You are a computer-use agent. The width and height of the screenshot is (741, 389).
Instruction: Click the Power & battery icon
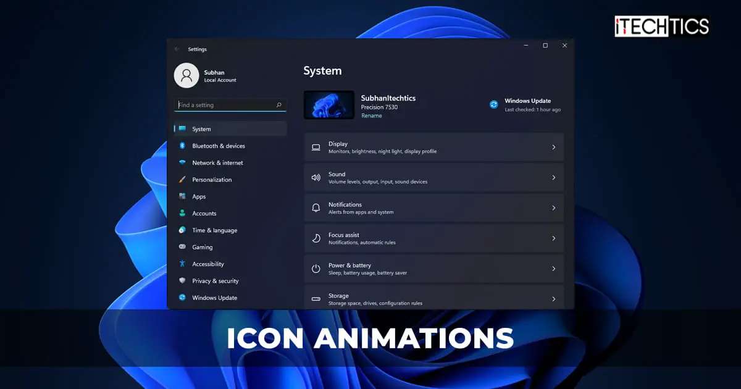click(x=316, y=269)
